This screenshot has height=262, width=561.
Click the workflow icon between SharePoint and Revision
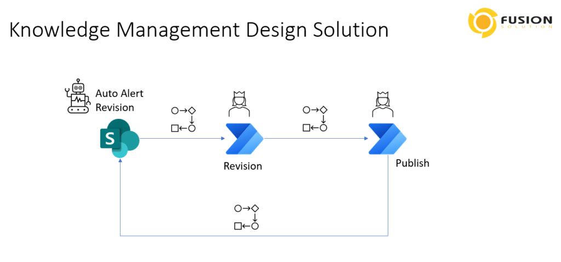(184, 119)
